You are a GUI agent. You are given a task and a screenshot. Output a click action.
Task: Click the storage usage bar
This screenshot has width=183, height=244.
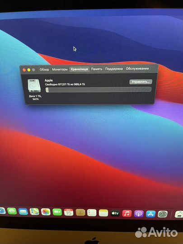point(99,90)
